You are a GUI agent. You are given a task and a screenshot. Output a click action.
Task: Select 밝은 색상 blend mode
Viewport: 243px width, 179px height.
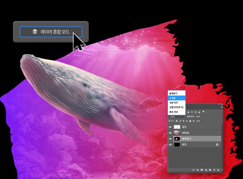(x=177, y=112)
